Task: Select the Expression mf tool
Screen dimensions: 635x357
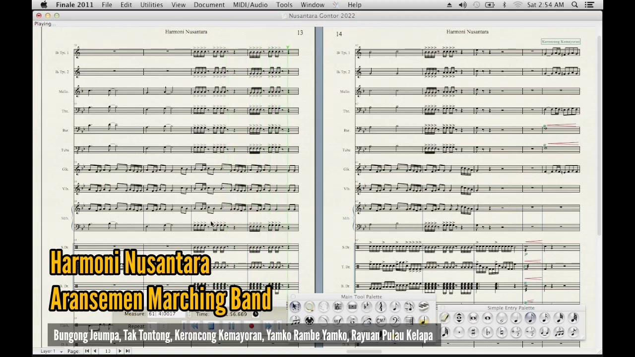Action: click(x=338, y=321)
